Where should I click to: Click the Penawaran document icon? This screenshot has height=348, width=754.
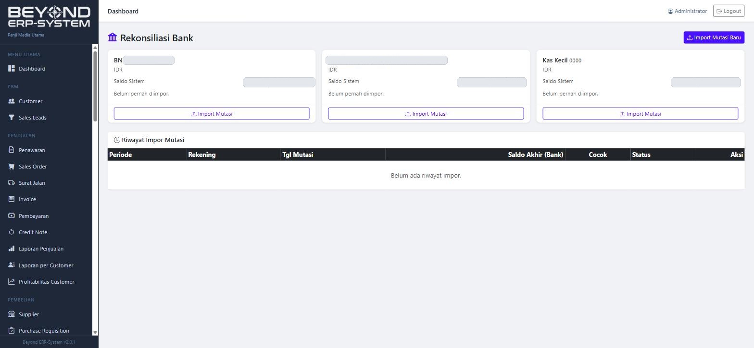pyautogui.click(x=12, y=150)
